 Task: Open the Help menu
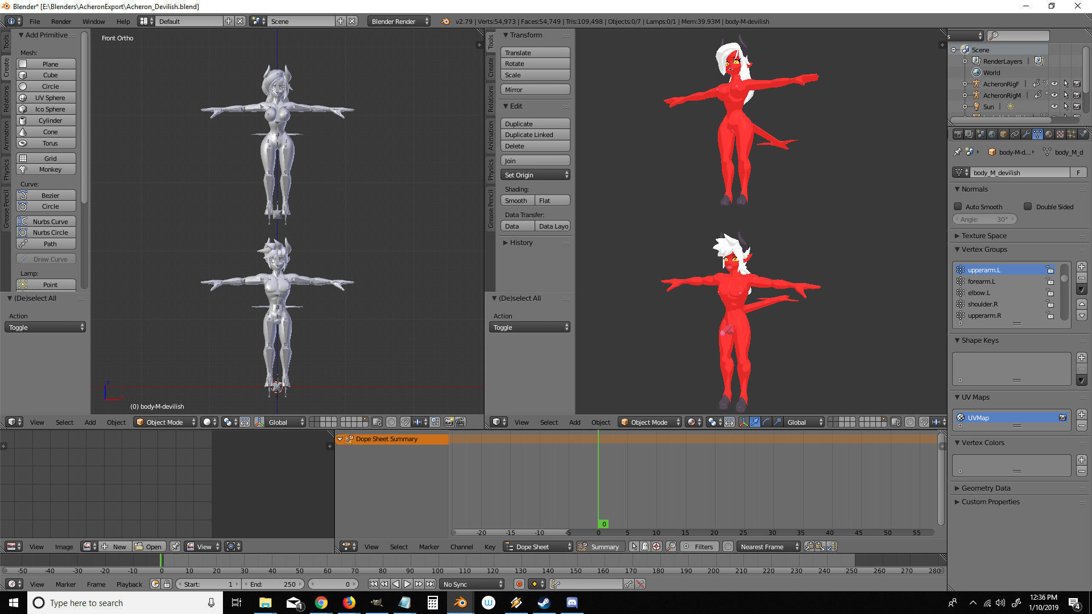coord(123,21)
